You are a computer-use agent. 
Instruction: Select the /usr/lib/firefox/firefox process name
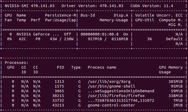pos(116,96)
